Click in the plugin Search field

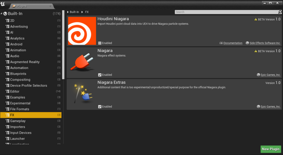(227, 12)
